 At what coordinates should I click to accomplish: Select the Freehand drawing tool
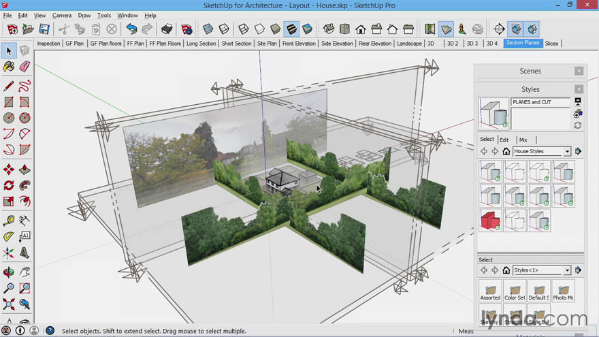[x=25, y=86]
